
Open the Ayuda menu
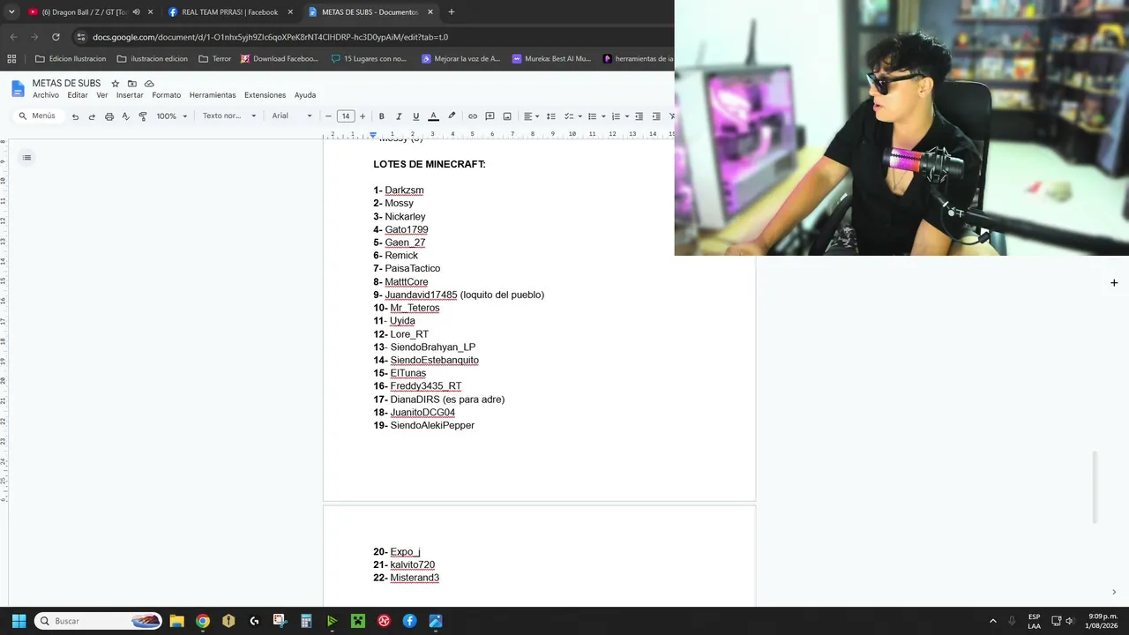305,95
